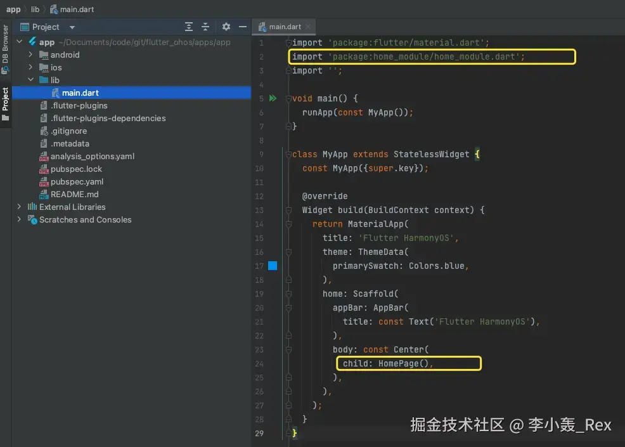Click 'Flutter HarmonyOS' title string on line 15
This screenshot has width=625, height=447.
point(406,238)
